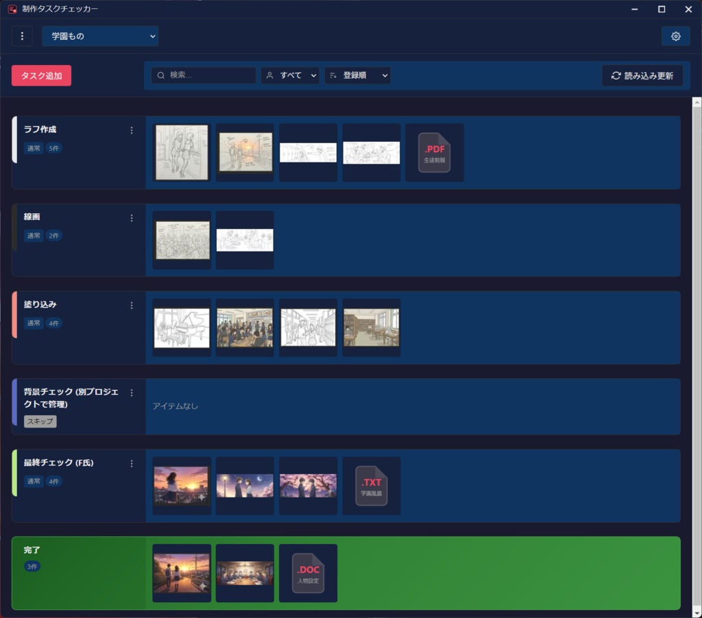Viewport: 702px width, 618px height.
Task: Click the 3件 badge under 完了
Action: [x=32, y=567]
